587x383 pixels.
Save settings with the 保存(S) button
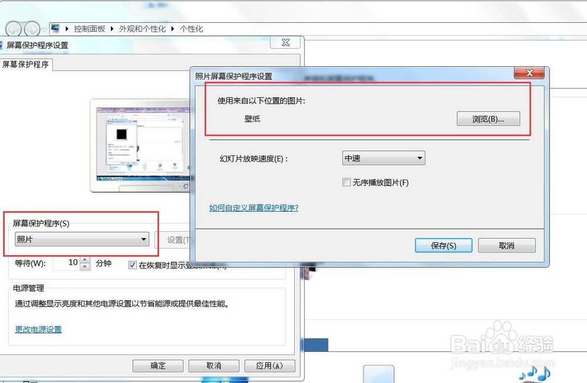(443, 245)
